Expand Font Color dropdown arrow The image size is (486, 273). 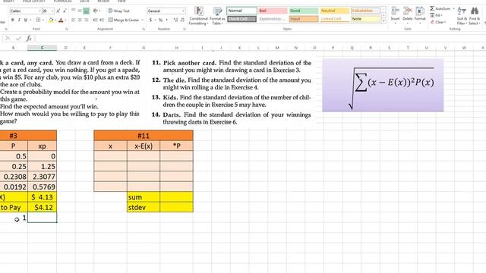pos(65,20)
